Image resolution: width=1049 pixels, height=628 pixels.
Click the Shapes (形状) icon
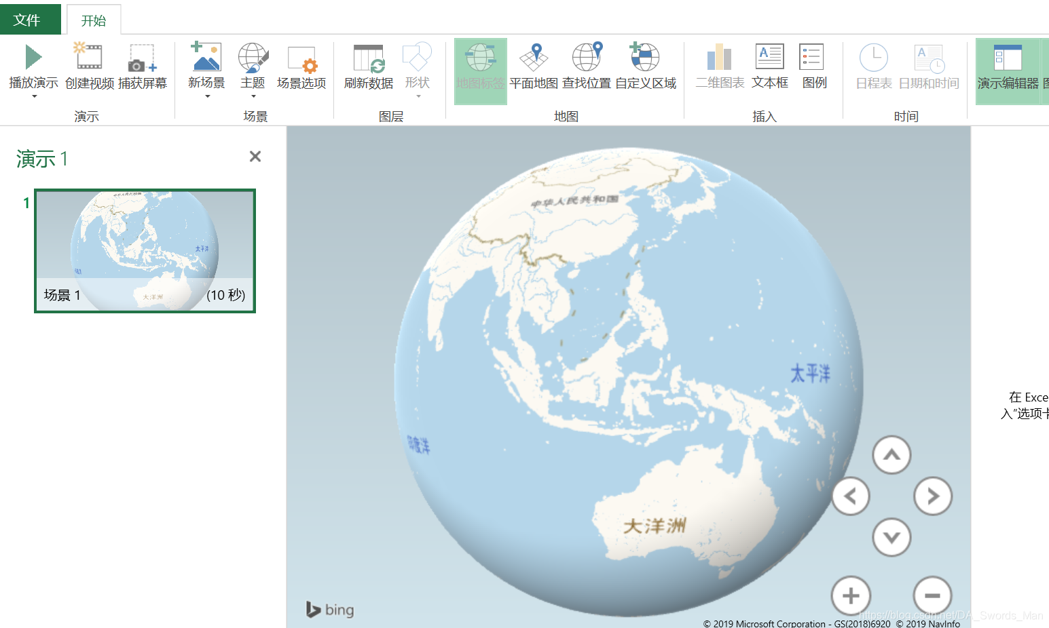click(x=417, y=57)
